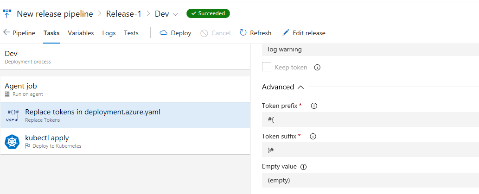Select Replace tokens in deployment.azure.yaml task
This screenshot has width=479, height=194.
pyautogui.click(x=125, y=115)
